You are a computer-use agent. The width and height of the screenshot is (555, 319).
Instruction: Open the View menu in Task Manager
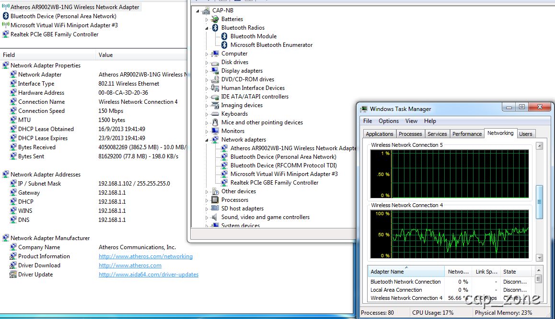[411, 121]
